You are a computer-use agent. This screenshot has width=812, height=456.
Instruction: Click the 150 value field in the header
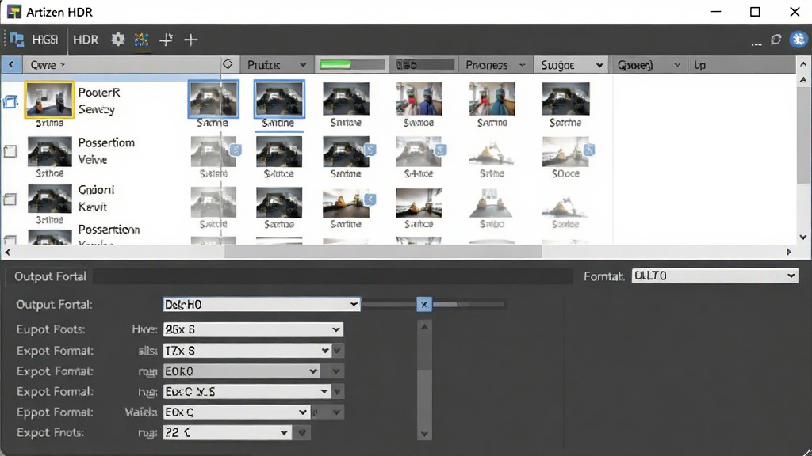424,65
